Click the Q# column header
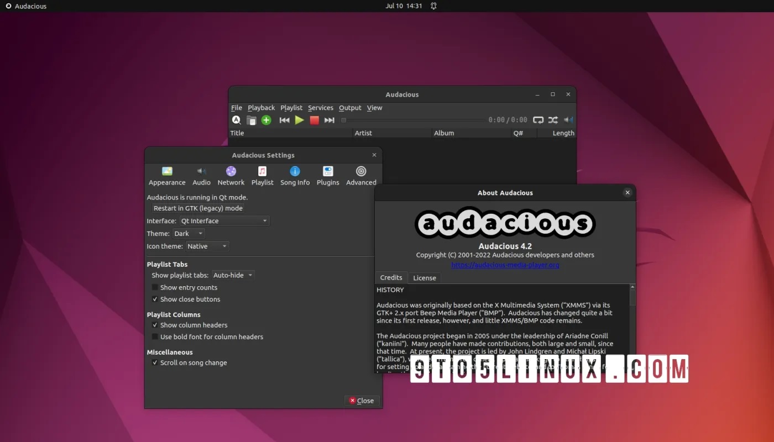Screen dimensions: 774x442 tap(524, 133)
